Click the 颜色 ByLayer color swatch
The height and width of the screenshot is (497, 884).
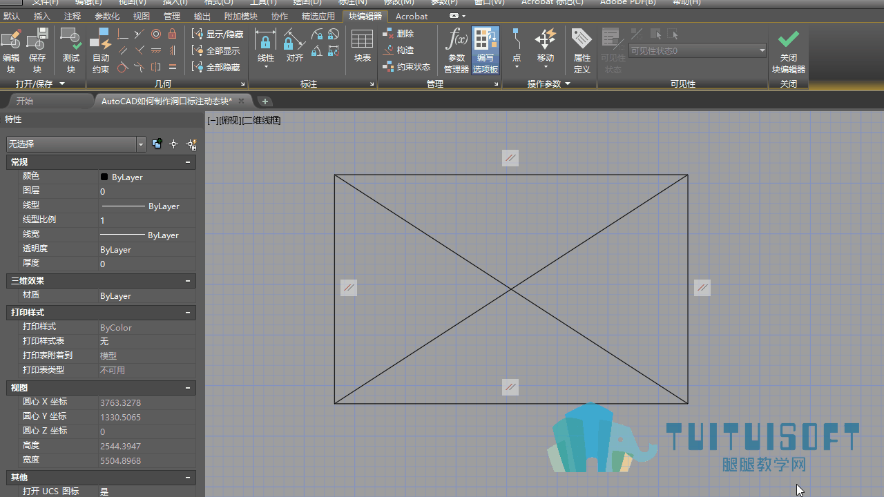(x=104, y=177)
